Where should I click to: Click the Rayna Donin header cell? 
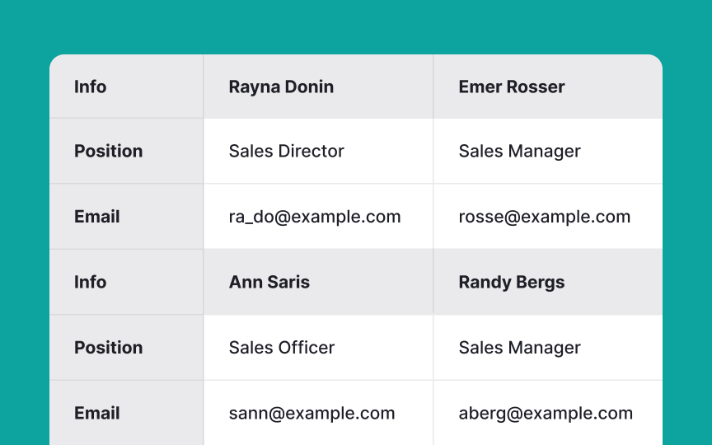click(281, 87)
